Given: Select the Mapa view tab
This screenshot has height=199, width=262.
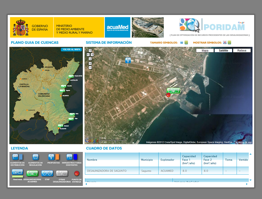Looking at the screenshot, I should click(x=205, y=50).
